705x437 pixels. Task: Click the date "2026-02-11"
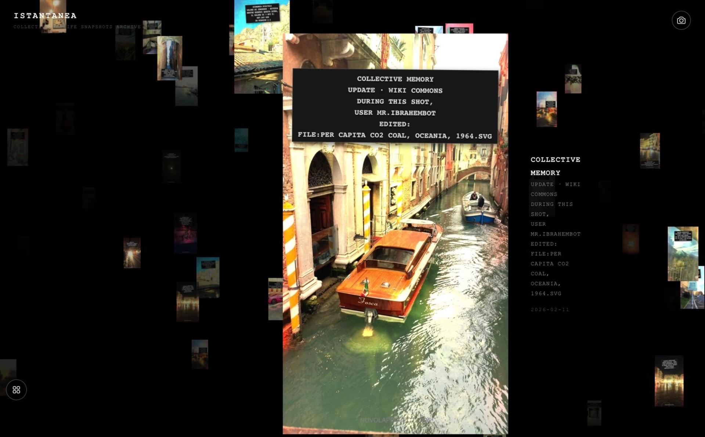[x=550, y=310]
